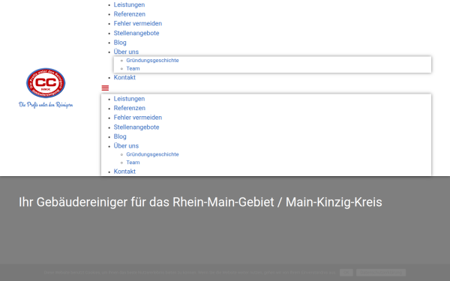Click the red hamburger menu icon

[x=105, y=88]
